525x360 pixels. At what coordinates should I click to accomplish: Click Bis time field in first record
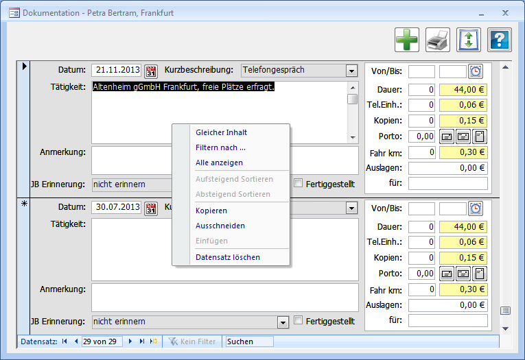click(x=453, y=71)
